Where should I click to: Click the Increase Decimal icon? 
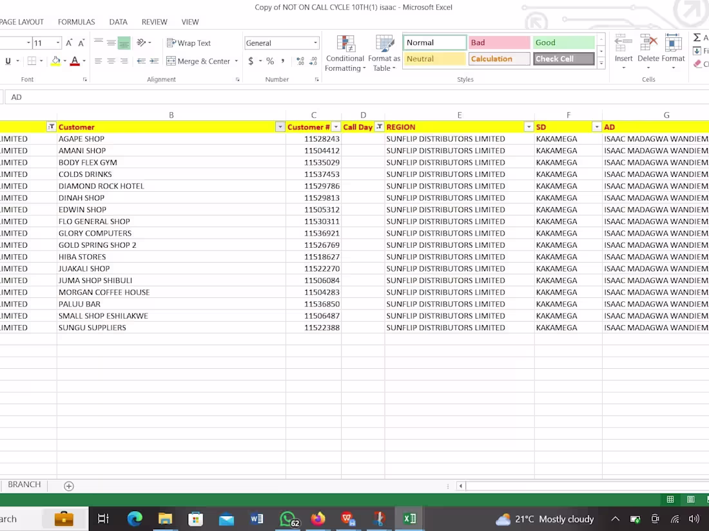pyautogui.click(x=300, y=61)
